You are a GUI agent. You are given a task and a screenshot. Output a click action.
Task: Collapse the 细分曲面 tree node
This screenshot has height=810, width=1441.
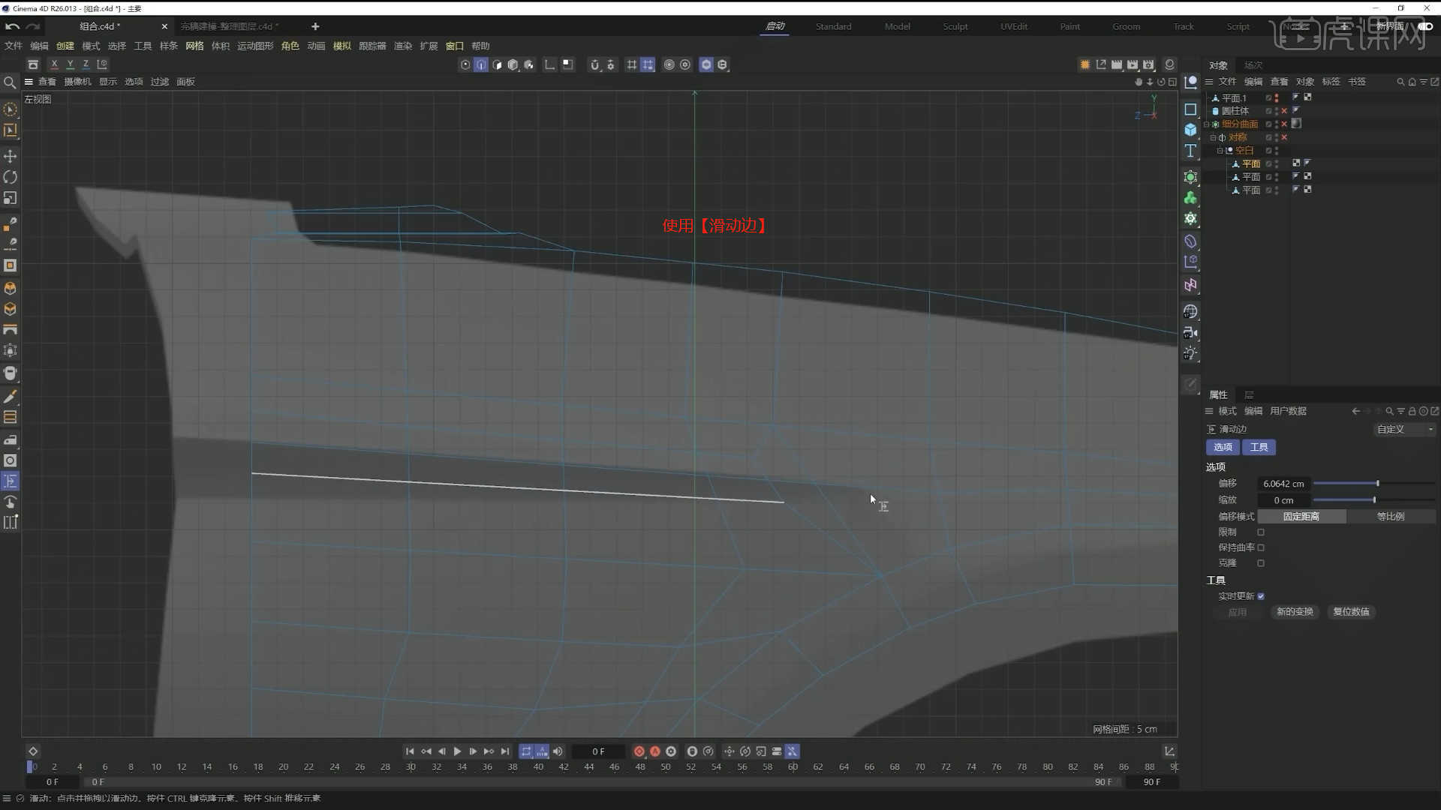(1207, 124)
